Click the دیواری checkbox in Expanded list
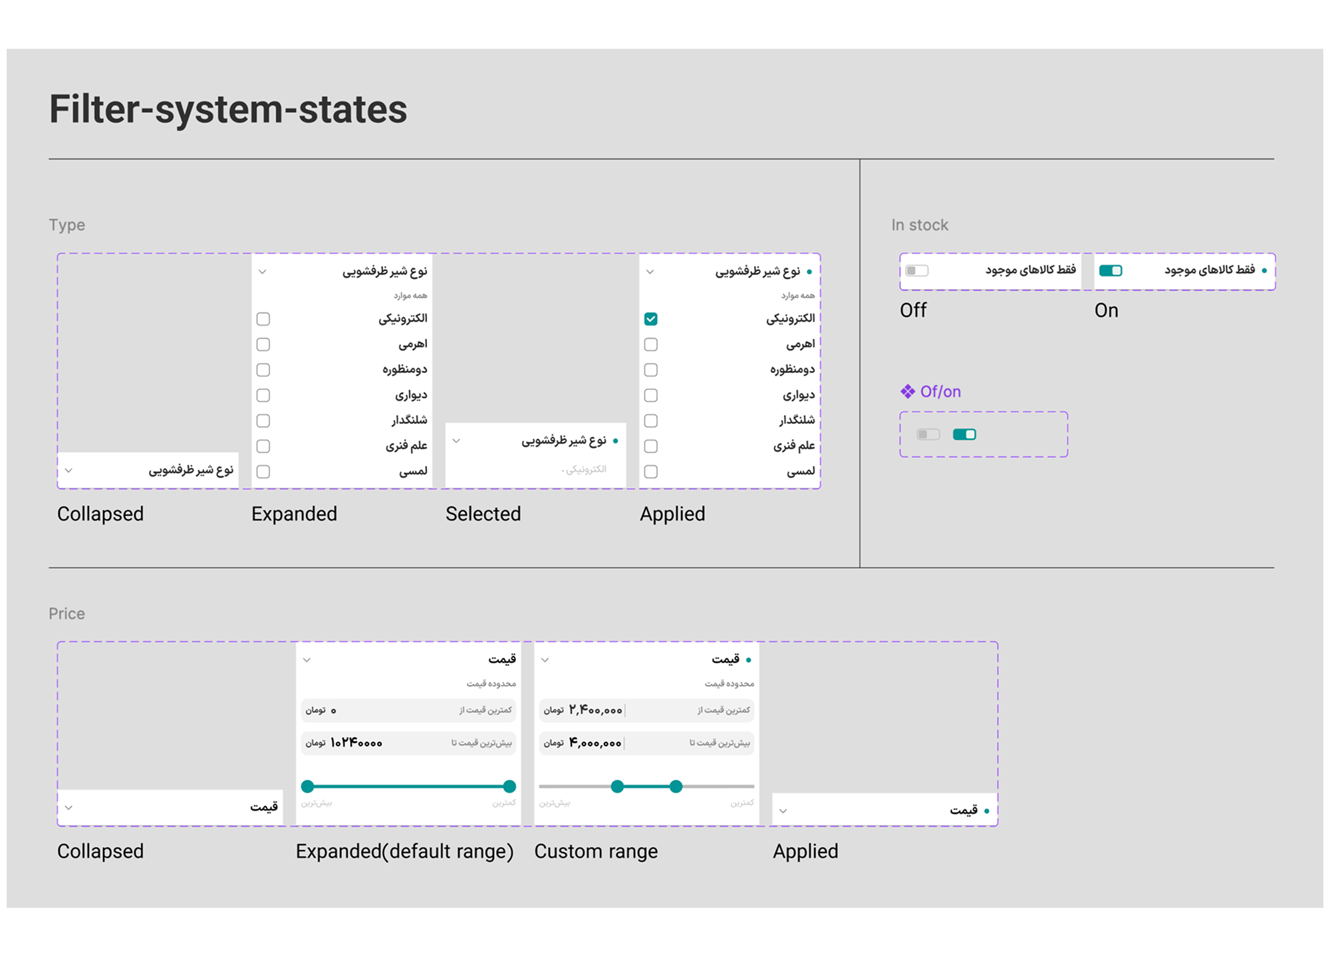The width and height of the screenshot is (1330, 957). 263,395
